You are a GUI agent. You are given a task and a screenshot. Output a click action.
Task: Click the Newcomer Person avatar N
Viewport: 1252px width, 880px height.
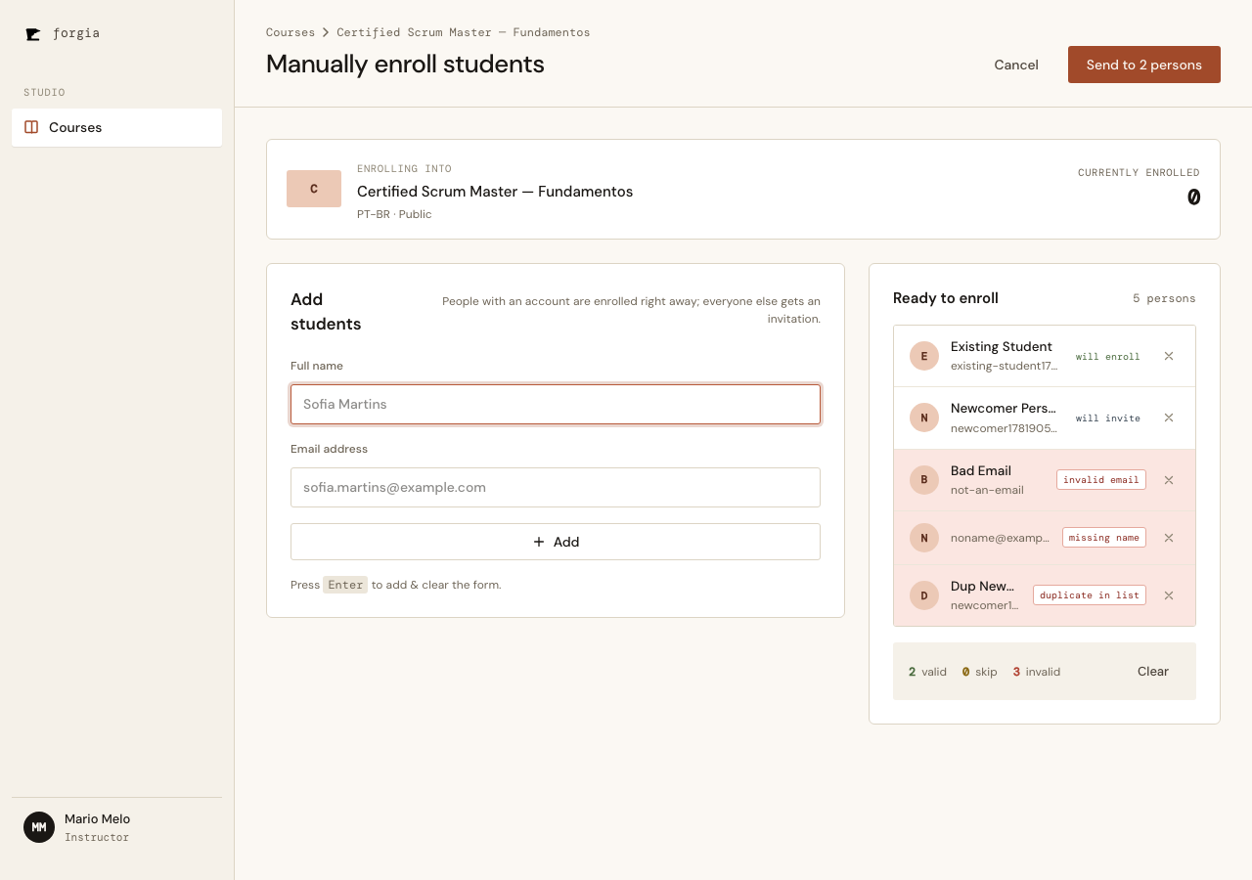coord(924,418)
